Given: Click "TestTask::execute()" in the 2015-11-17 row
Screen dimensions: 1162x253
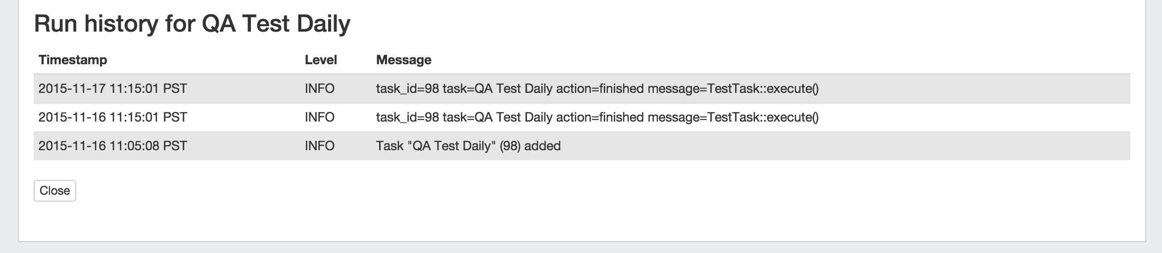Looking at the screenshot, I should click(763, 89).
